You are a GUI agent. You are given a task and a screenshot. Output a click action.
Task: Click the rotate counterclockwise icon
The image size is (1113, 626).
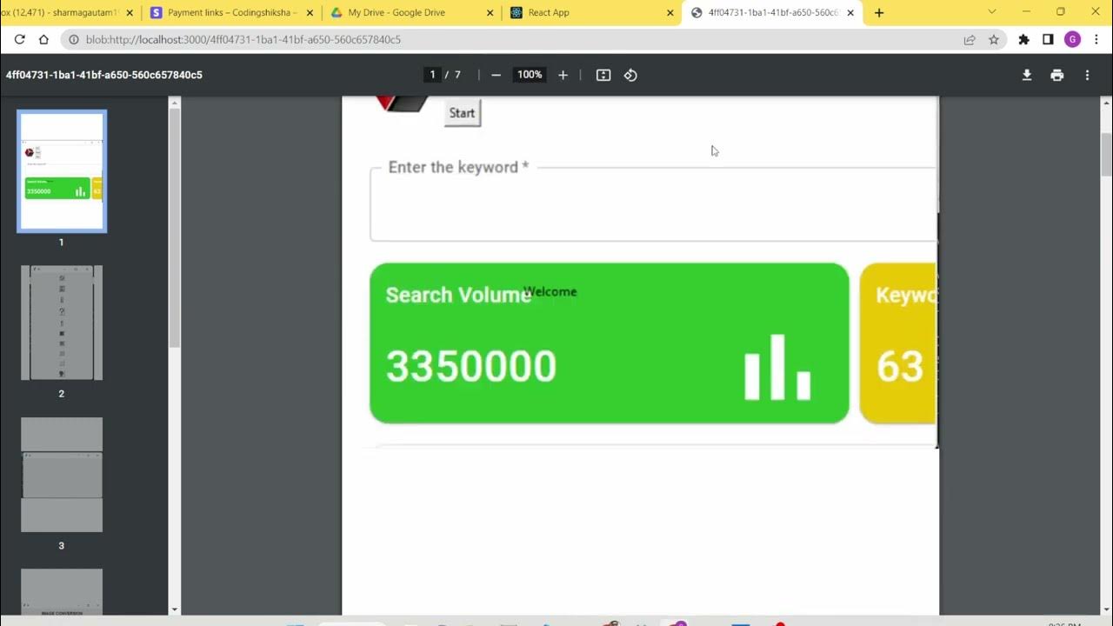[x=630, y=75]
